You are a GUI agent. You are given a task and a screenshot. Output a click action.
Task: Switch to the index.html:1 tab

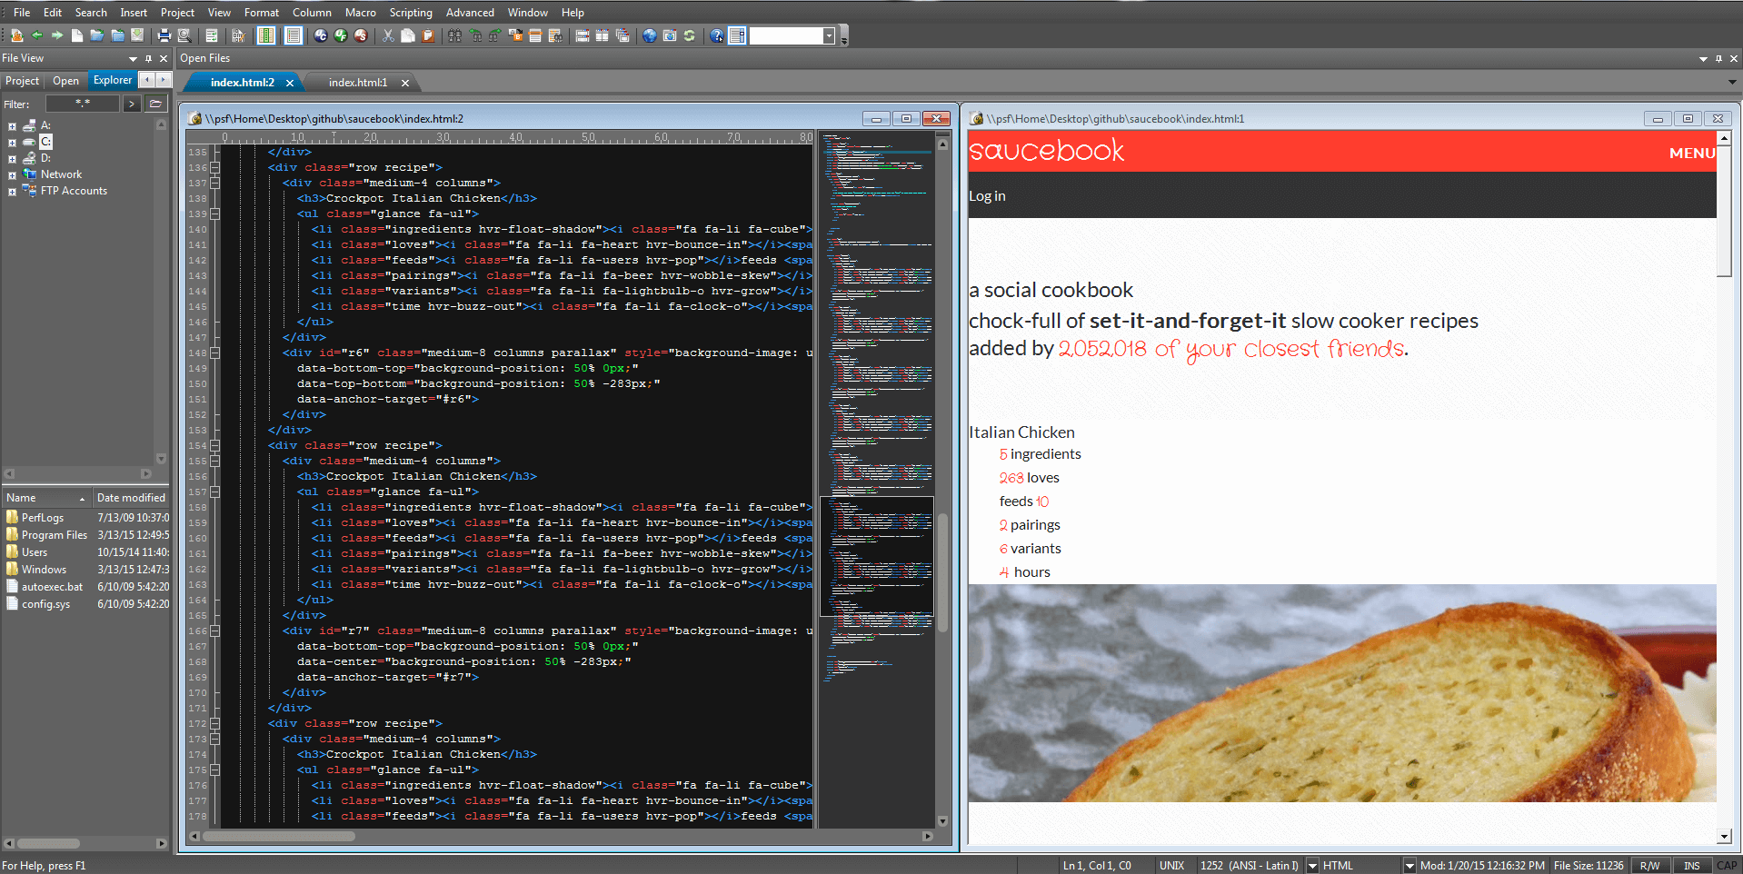(x=358, y=83)
